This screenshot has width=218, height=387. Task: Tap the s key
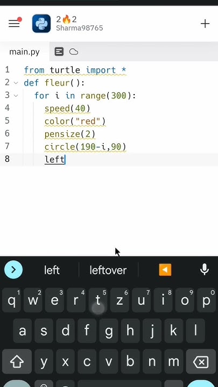pyautogui.click(x=44, y=331)
